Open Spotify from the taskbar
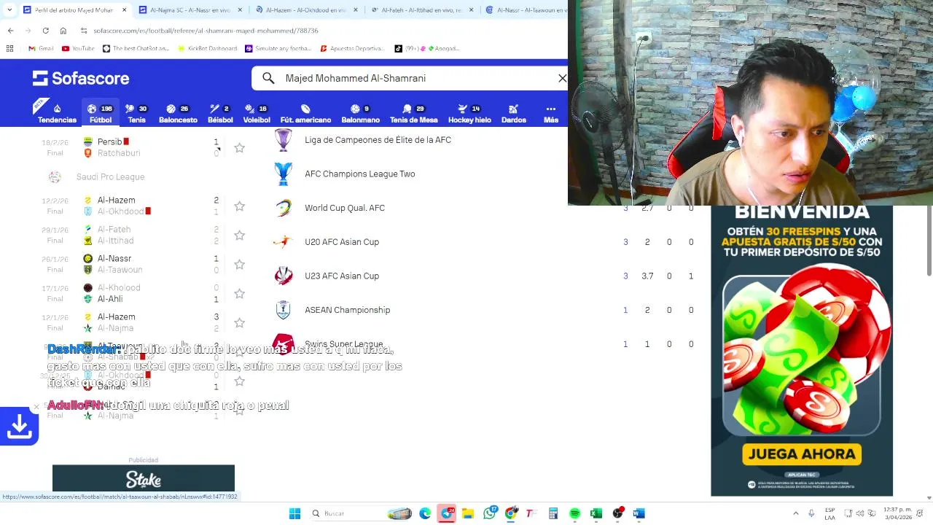 [574, 513]
